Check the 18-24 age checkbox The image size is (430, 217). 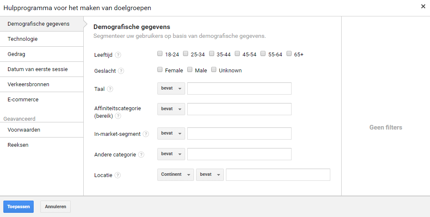pyautogui.click(x=160, y=54)
